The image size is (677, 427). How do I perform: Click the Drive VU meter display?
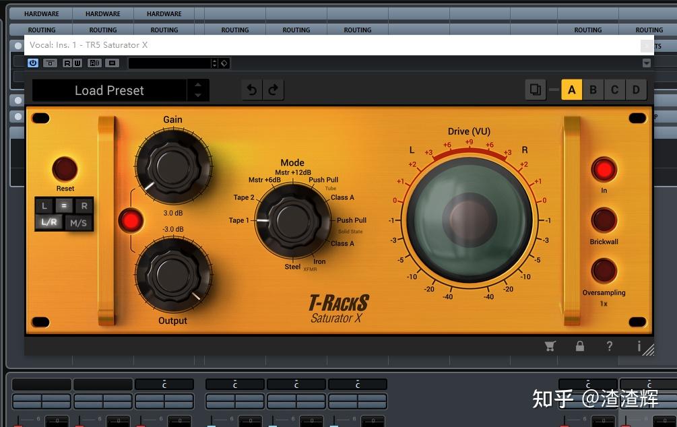pyautogui.click(x=470, y=220)
